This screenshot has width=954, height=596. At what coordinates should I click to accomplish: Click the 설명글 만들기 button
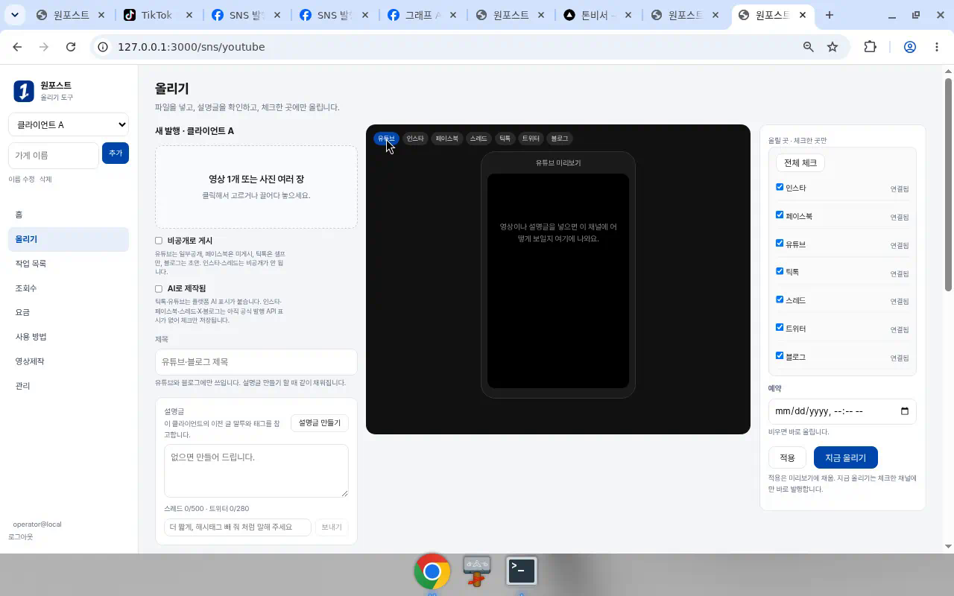click(x=319, y=422)
